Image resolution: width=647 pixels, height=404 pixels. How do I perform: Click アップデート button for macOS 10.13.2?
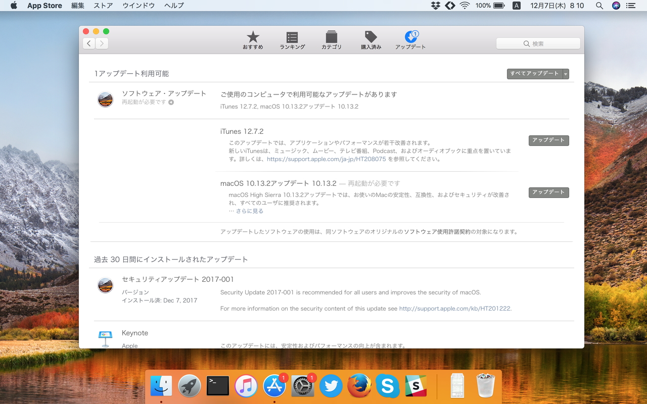click(x=549, y=192)
